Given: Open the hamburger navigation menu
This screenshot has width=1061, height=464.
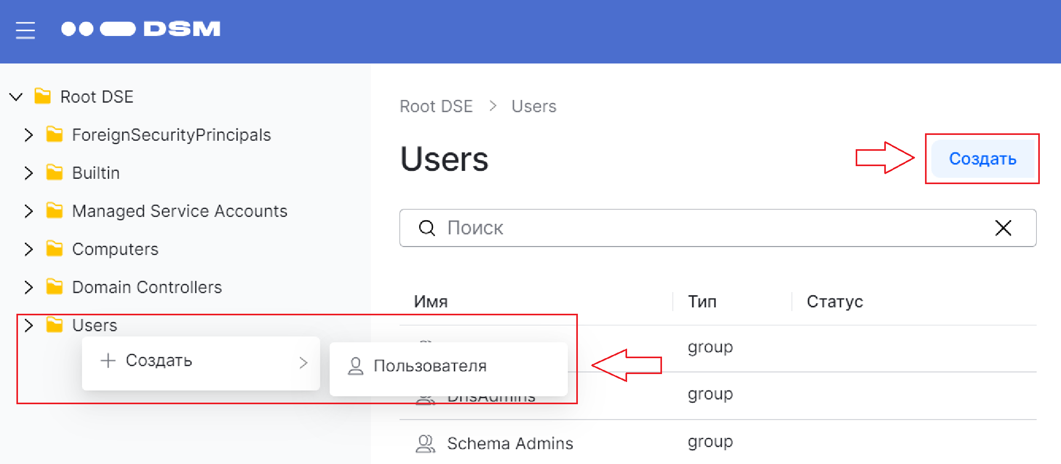Looking at the screenshot, I should (25, 30).
